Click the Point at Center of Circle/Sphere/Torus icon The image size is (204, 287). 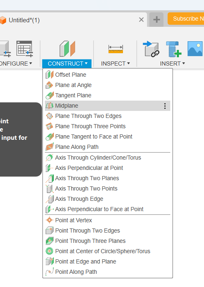(49, 251)
